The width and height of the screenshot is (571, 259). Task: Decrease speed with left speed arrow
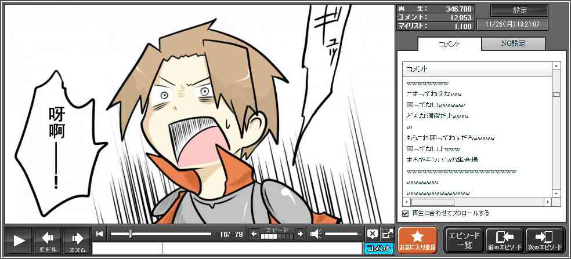coord(254,234)
